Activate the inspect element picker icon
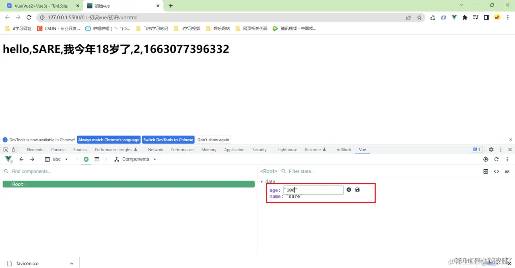This screenshot has height=268, width=515. 6,150
